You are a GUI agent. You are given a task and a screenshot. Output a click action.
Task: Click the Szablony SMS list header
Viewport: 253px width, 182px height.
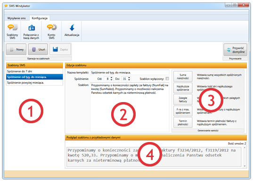pyautogui.click(x=34, y=65)
